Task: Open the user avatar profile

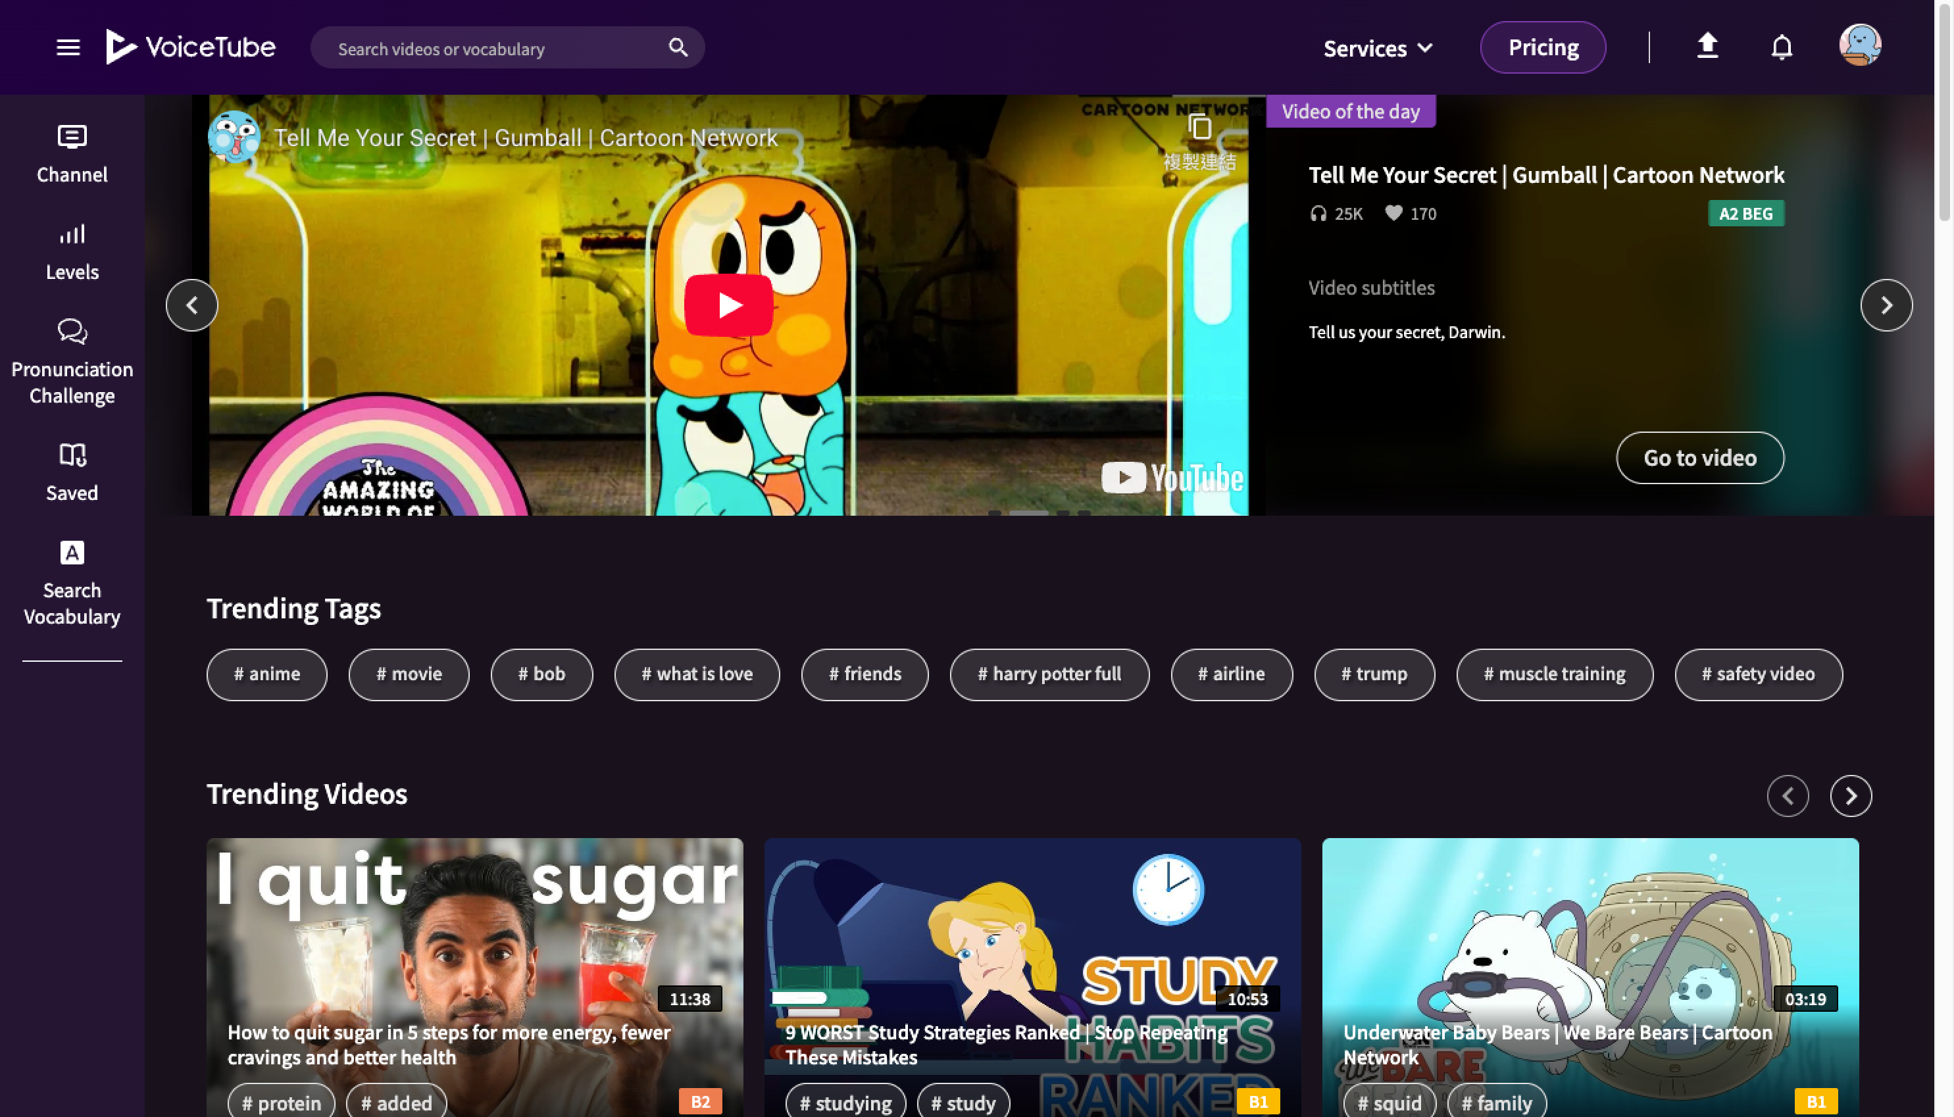Action: tap(1860, 45)
